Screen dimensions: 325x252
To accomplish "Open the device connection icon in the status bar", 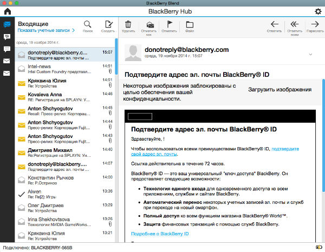I will click(x=318, y=247).
